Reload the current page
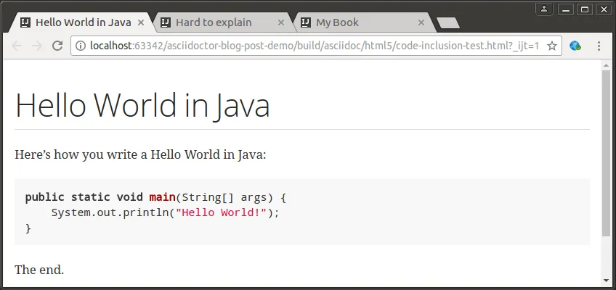The height and width of the screenshot is (290, 616). (57, 46)
